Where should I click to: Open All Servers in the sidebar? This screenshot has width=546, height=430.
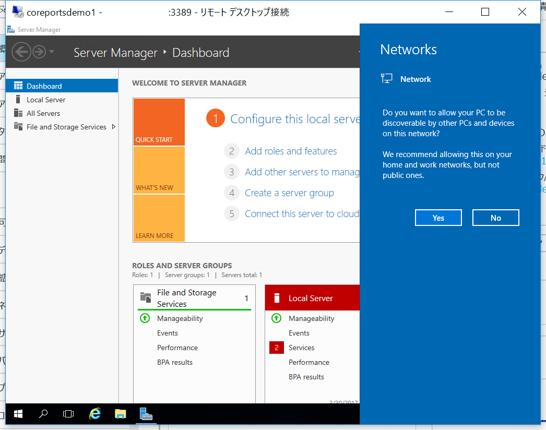(x=43, y=113)
